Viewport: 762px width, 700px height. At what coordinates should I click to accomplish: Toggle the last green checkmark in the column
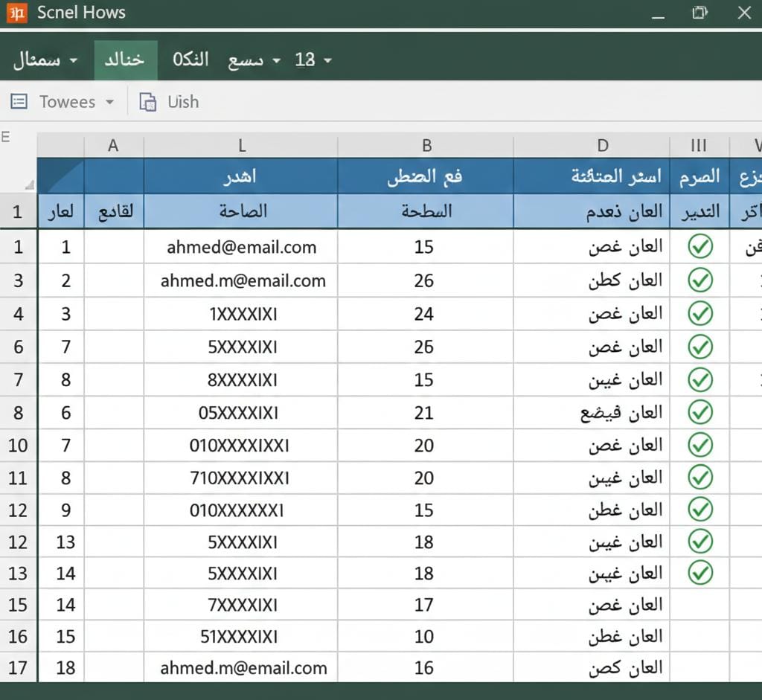(699, 574)
